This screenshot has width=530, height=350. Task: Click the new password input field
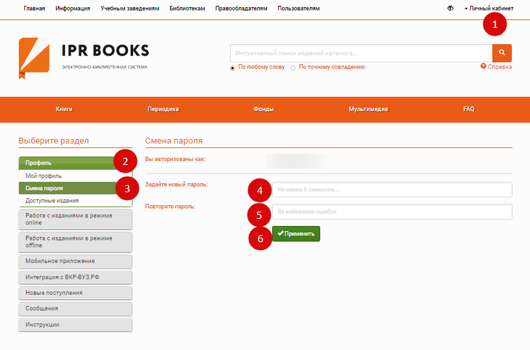click(x=392, y=190)
